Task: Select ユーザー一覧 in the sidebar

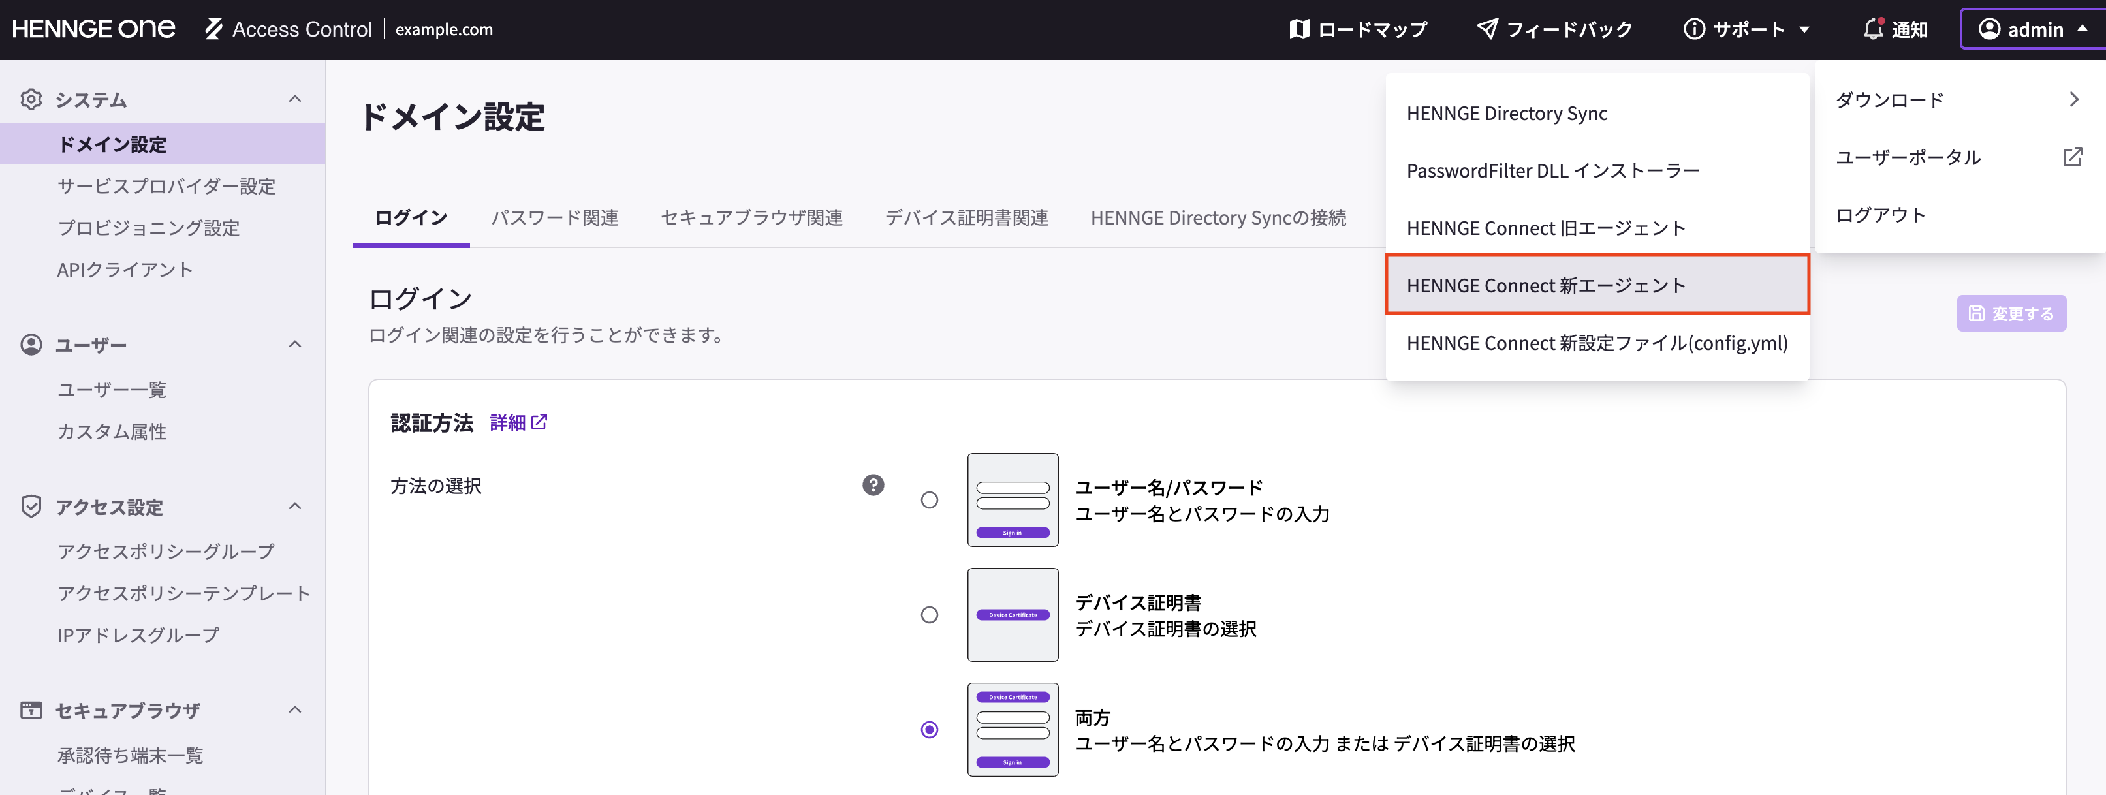Action: click(114, 389)
